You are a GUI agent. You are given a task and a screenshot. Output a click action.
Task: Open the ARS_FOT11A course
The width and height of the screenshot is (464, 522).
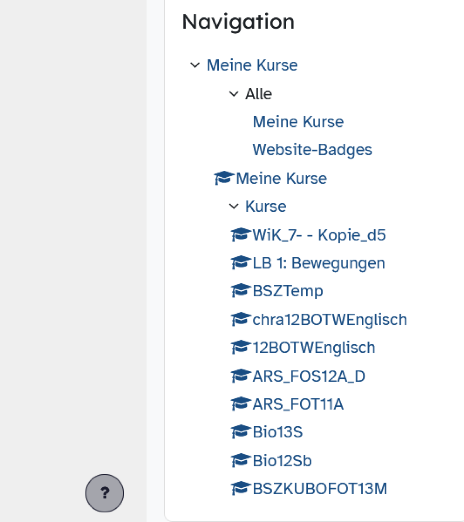point(298,404)
